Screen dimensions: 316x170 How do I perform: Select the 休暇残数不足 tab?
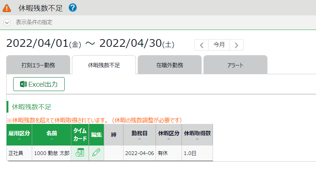pyautogui.click(x=104, y=65)
